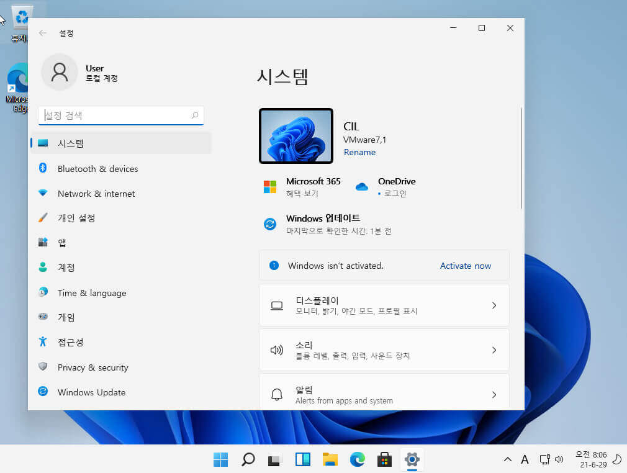Image resolution: width=627 pixels, height=473 pixels.
Task: Click the 접근성 accessibility icon
Action: coord(43,342)
